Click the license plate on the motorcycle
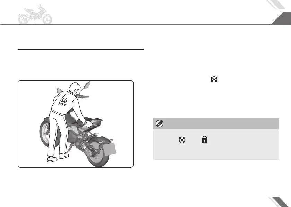The height and width of the screenshot is (207, 291). 109,149
